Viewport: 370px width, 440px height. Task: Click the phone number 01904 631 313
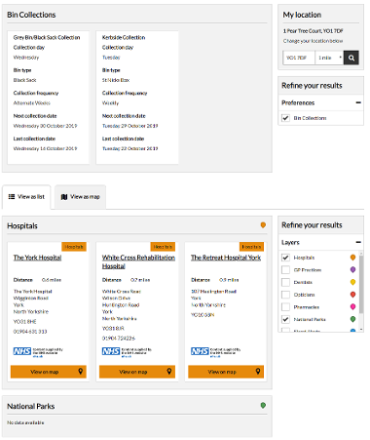(30, 332)
